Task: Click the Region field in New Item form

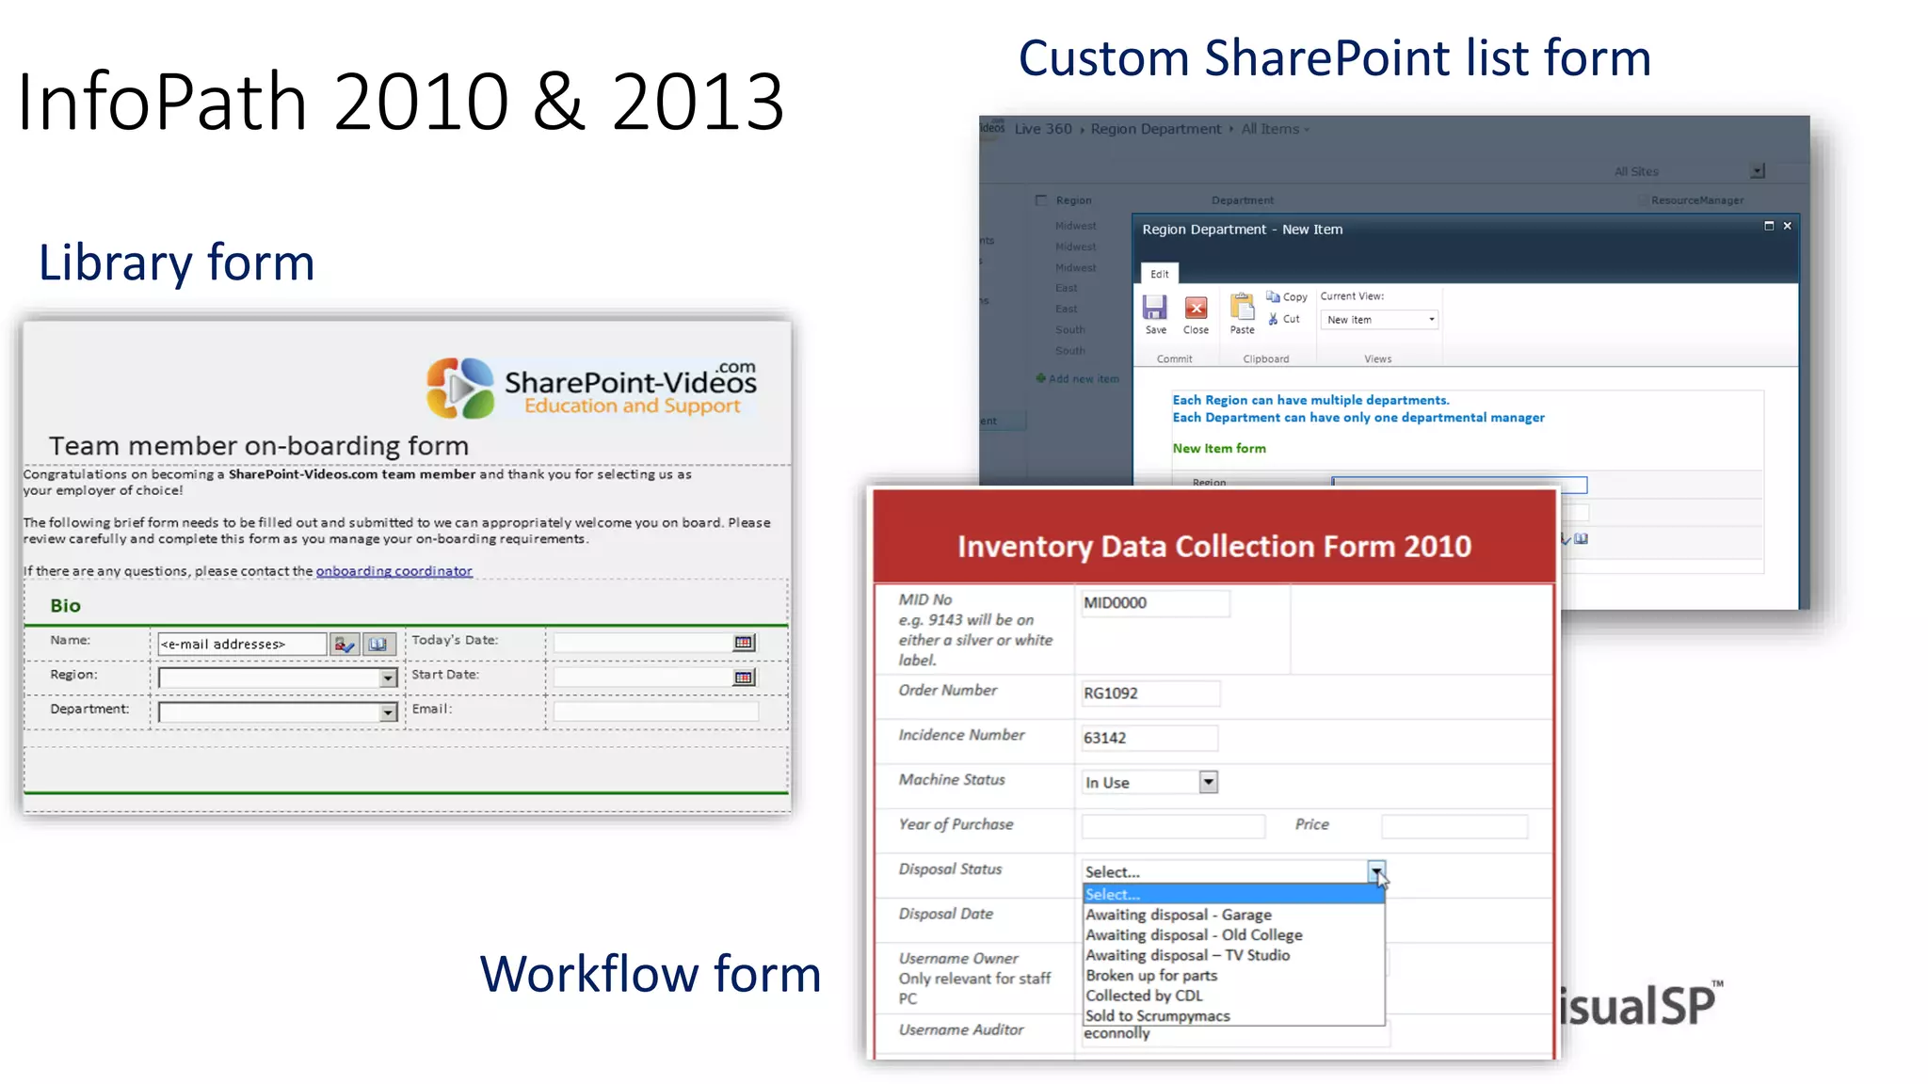Action: point(1459,484)
